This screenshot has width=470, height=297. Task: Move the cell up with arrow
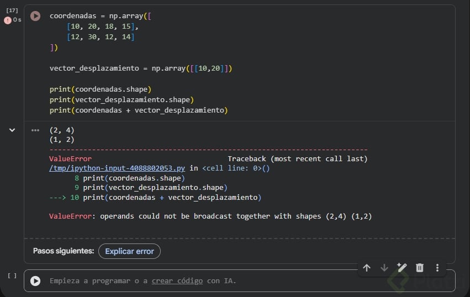click(367, 268)
